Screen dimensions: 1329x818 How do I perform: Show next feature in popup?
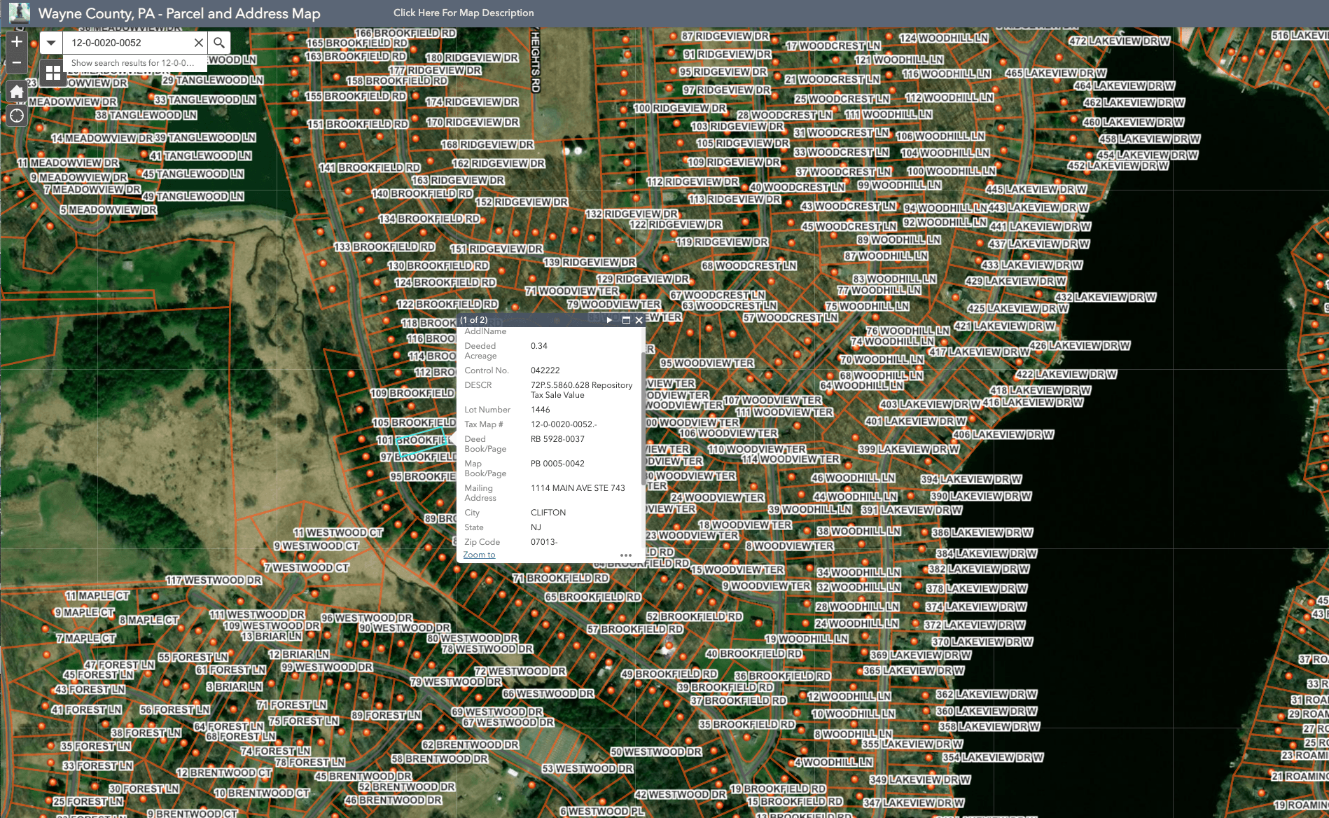click(609, 320)
